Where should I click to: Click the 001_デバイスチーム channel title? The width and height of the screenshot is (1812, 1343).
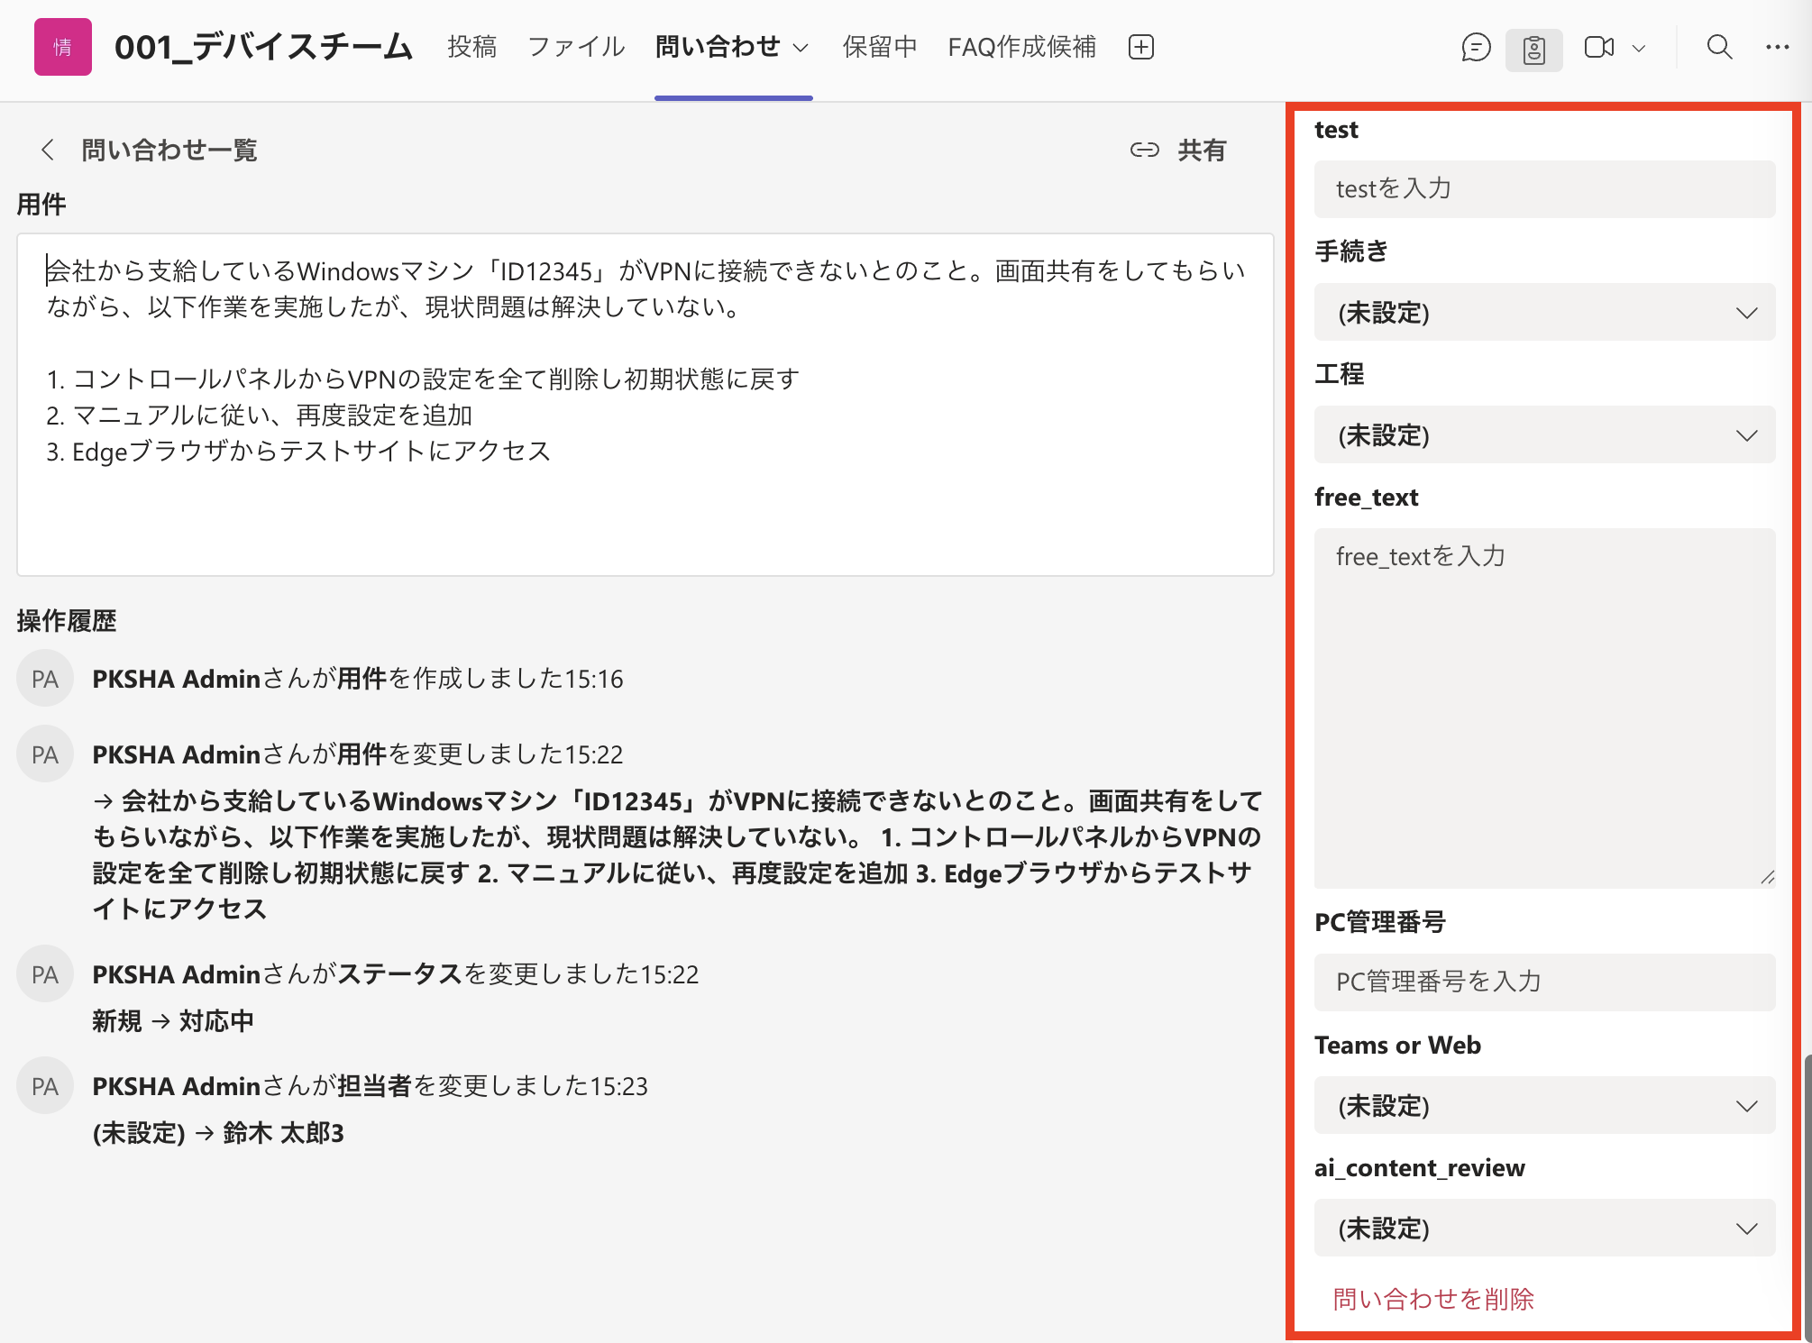tap(263, 47)
